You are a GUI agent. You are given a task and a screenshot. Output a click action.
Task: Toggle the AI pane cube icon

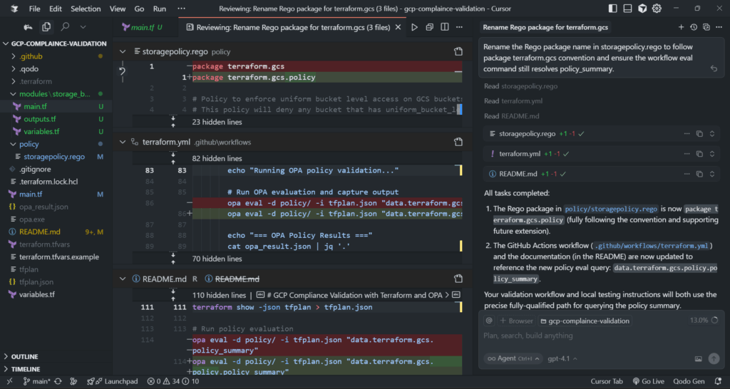642,9
